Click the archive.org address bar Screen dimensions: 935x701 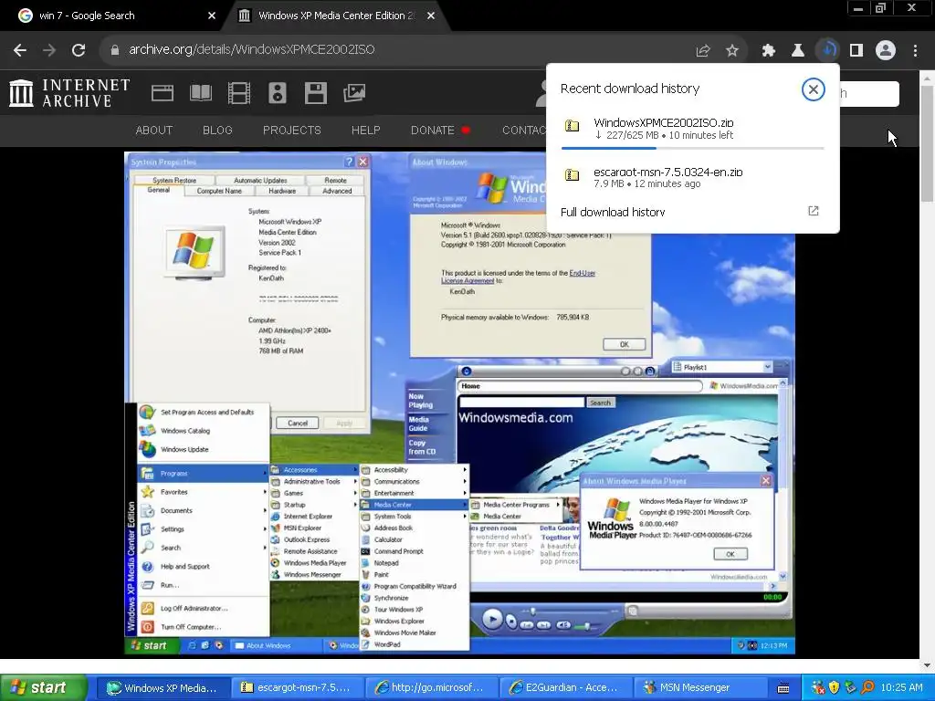[x=394, y=50]
